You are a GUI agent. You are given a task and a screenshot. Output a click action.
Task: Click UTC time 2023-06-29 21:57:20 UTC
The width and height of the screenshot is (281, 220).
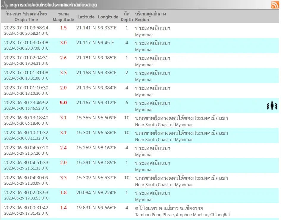(26, 153)
